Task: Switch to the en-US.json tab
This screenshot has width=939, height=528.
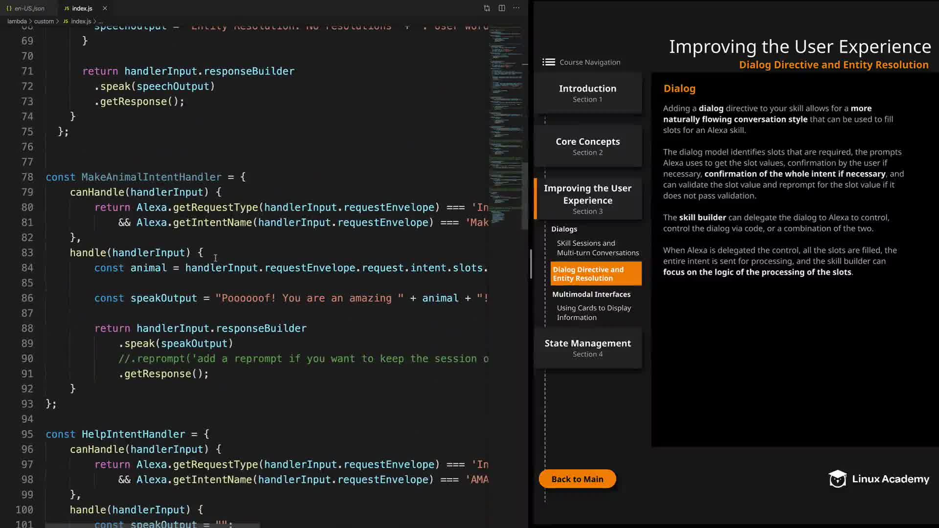Action: point(29,8)
